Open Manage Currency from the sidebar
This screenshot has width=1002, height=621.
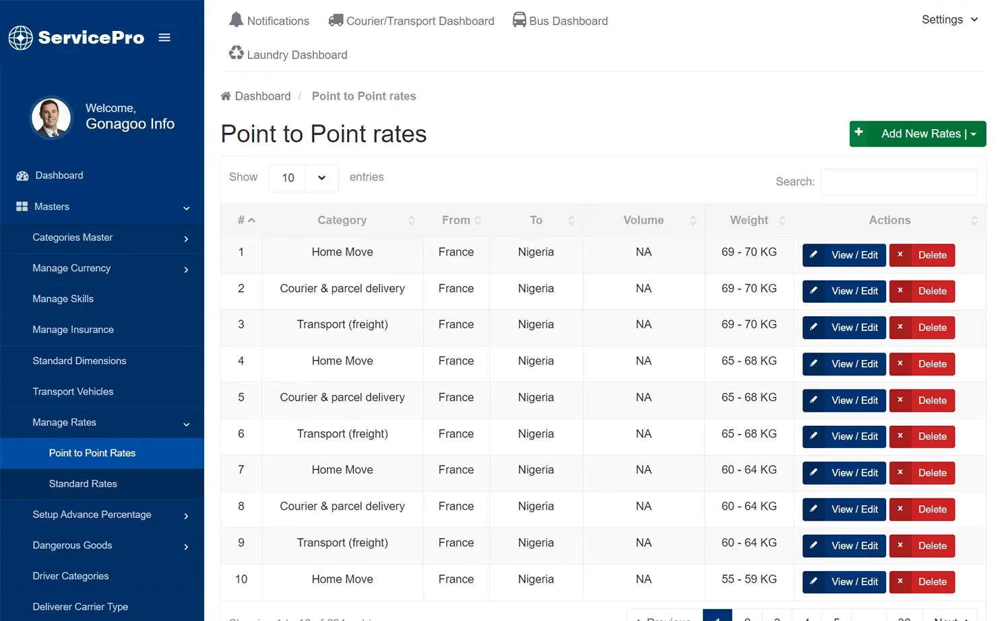[x=71, y=268]
